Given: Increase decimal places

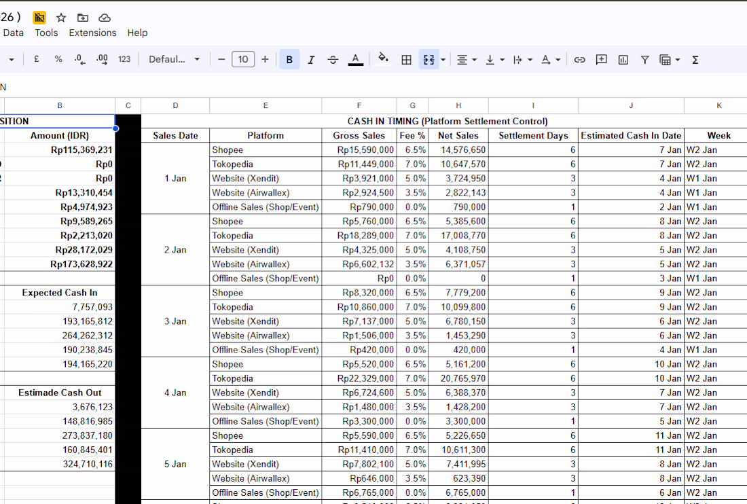Looking at the screenshot, I should coord(101,59).
